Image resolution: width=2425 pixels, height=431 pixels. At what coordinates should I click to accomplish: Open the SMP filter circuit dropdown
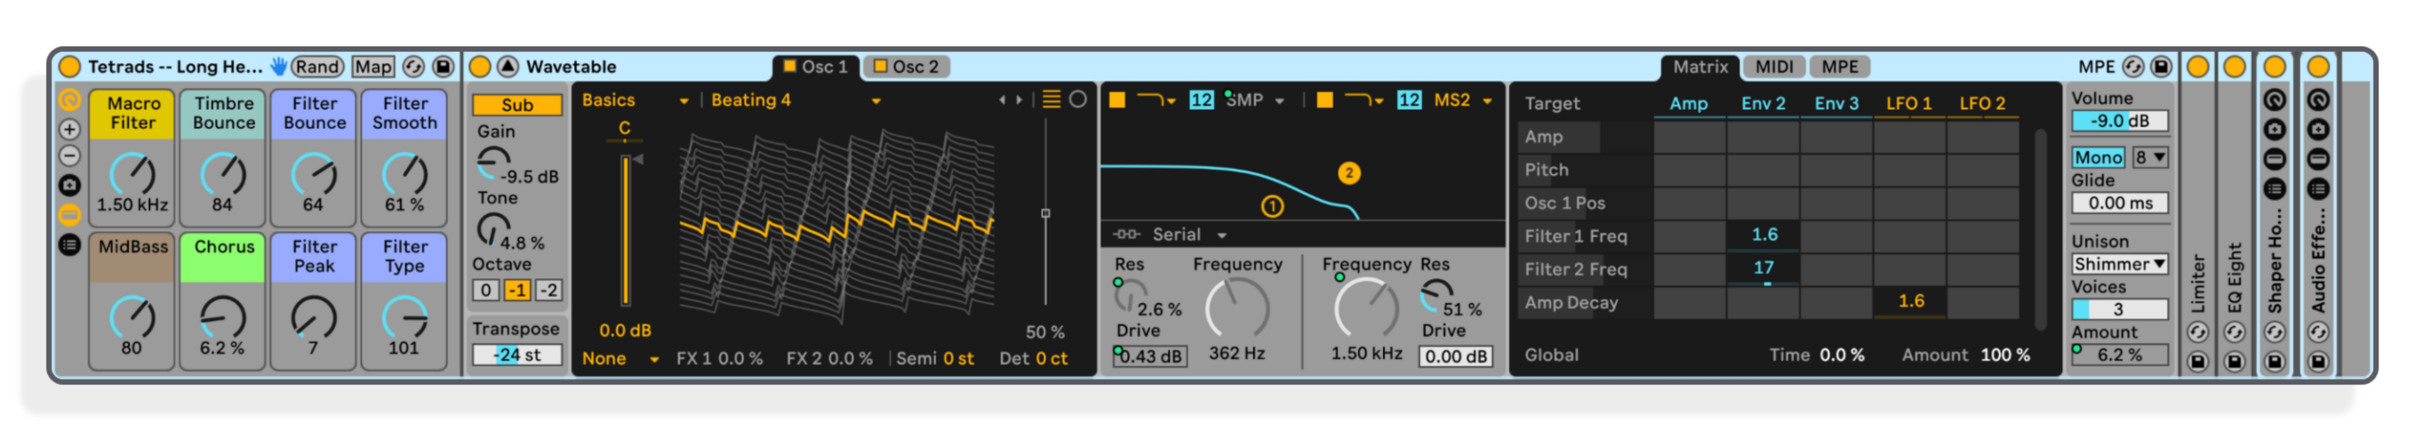[1254, 99]
